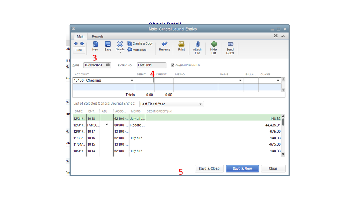Select entry 1016 in the list
This screenshot has height=202, width=360.
[x=177, y=138]
